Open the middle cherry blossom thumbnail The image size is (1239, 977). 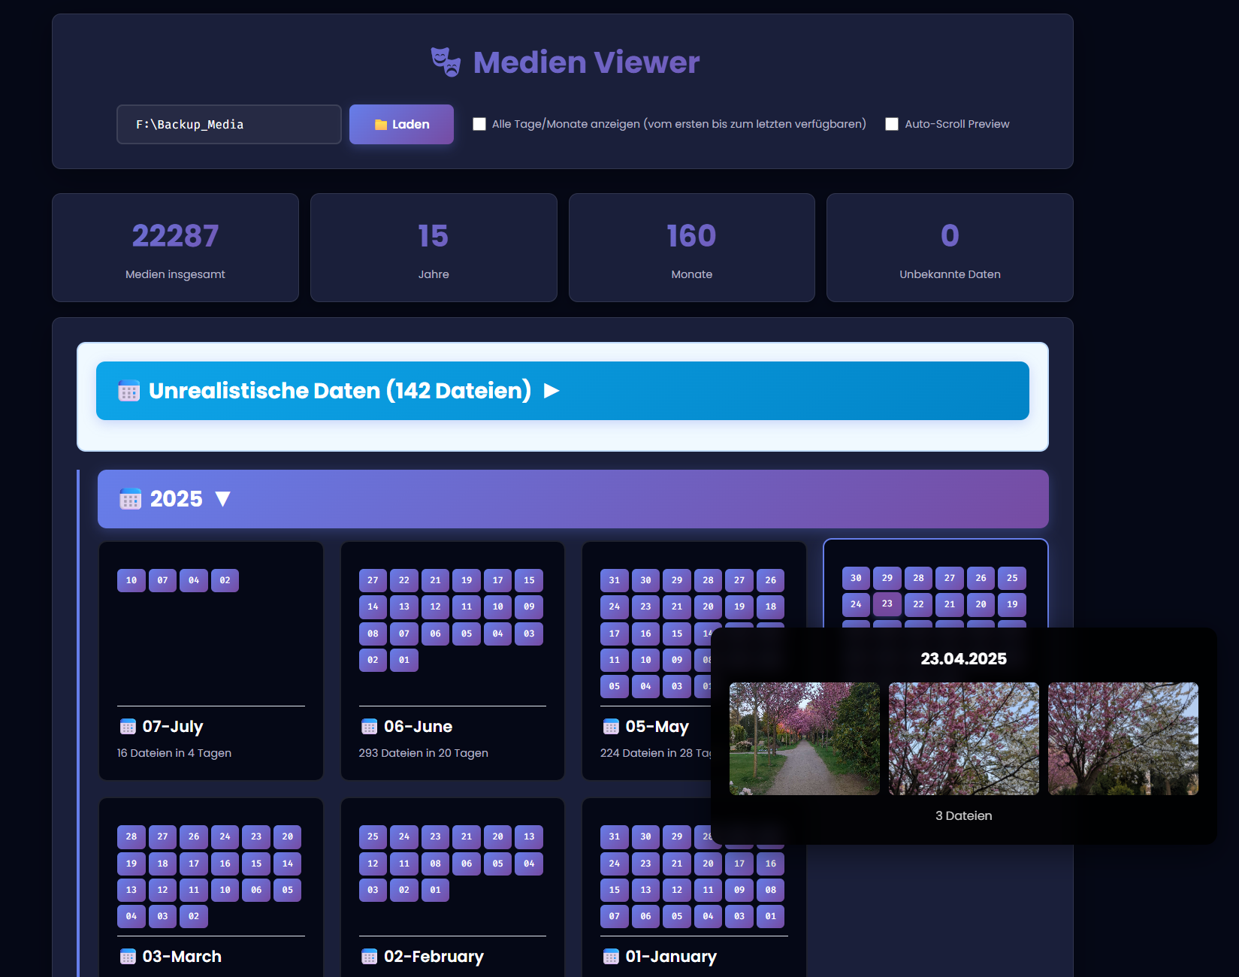963,739
